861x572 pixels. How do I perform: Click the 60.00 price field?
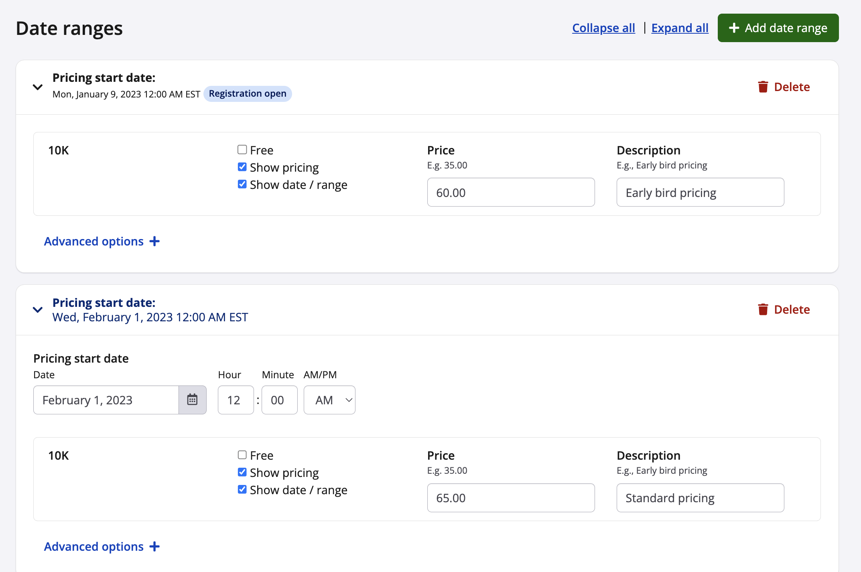pyautogui.click(x=510, y=193)
